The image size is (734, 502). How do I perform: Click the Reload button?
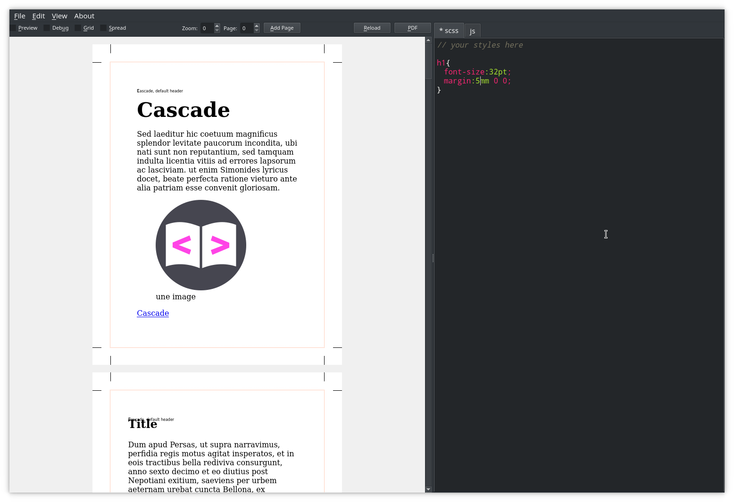click(372, 28)
